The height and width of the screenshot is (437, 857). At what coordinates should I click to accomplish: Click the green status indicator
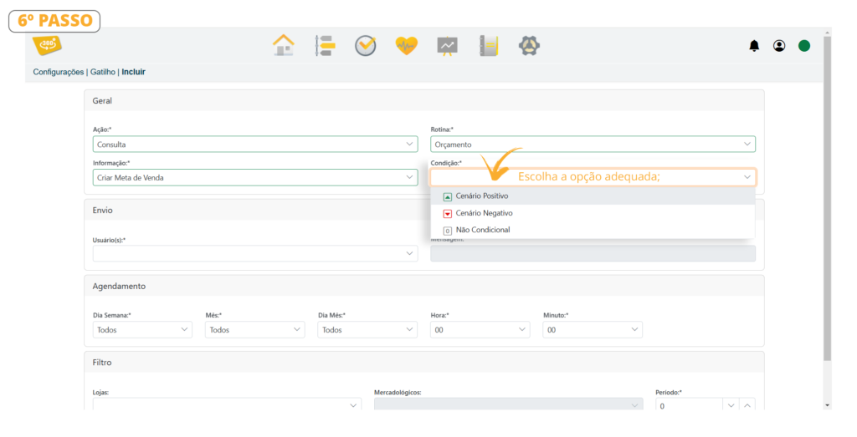point(804,46)
